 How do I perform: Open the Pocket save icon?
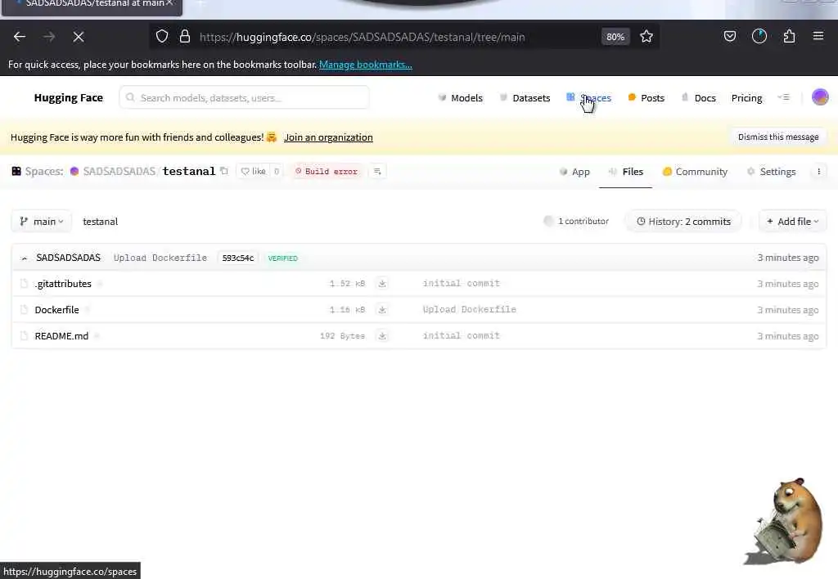[729, 36]
